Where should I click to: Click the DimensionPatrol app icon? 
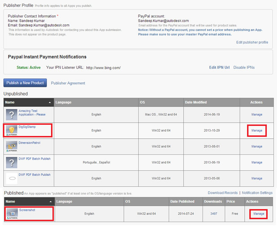12,146
